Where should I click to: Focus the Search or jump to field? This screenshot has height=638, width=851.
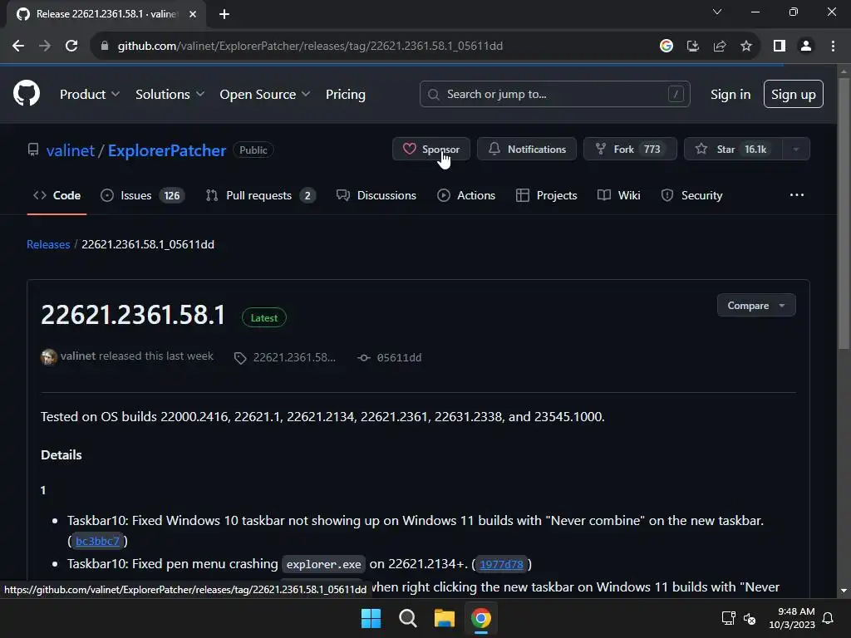pos(554,94)
